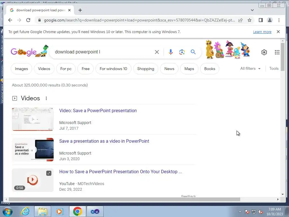Clear the search box text
Viewport: 289px width, 217px height.
click(x=157, y=52)
